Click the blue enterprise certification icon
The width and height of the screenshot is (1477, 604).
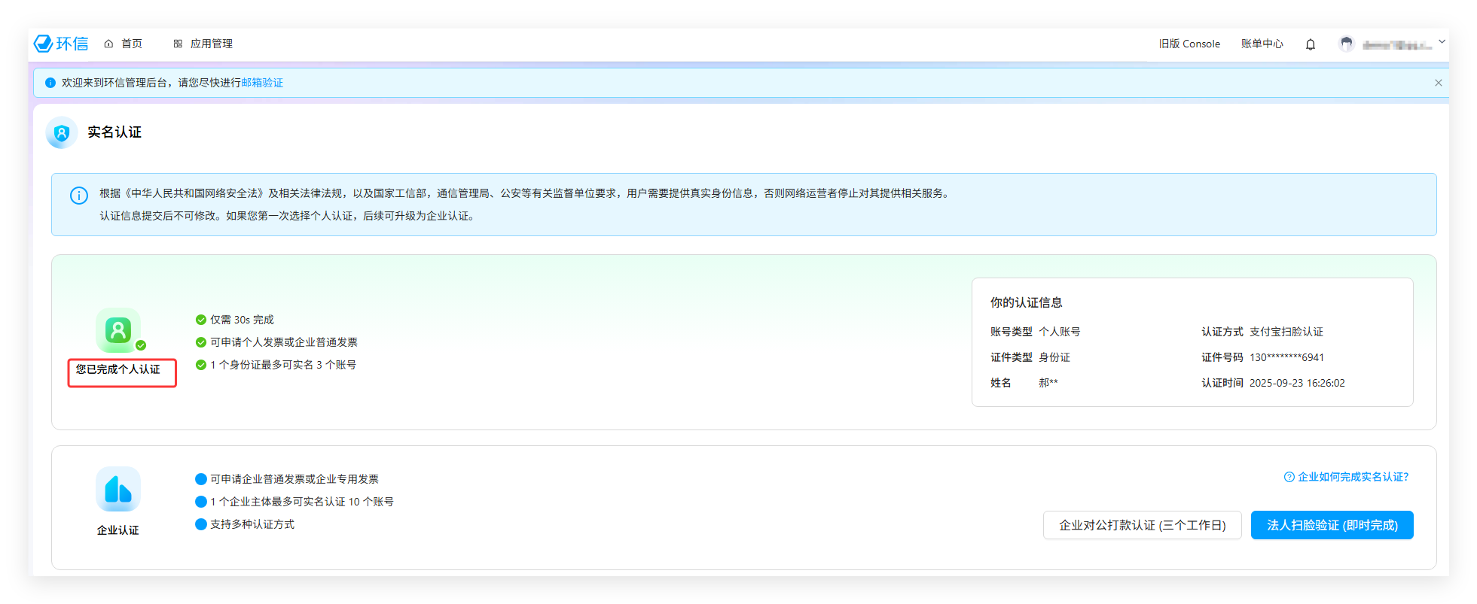[x=118, y=489]
